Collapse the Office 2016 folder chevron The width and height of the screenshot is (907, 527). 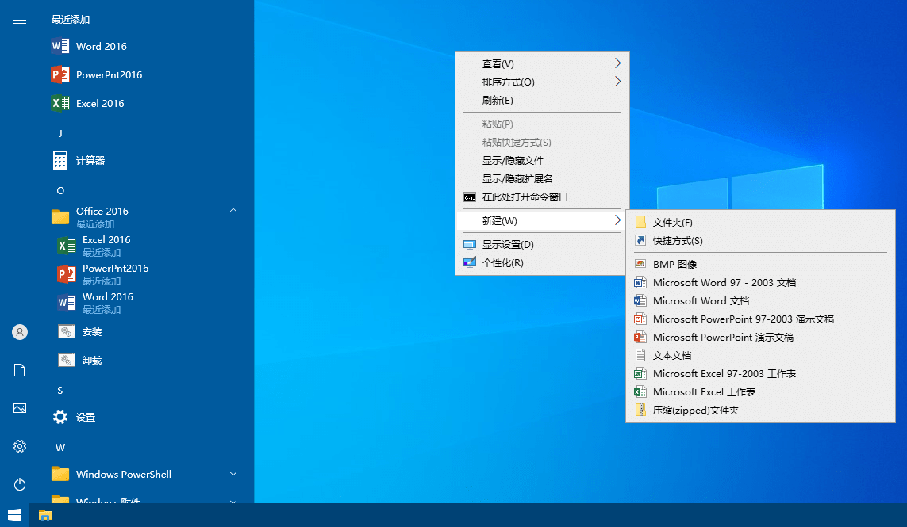(233, 210)
